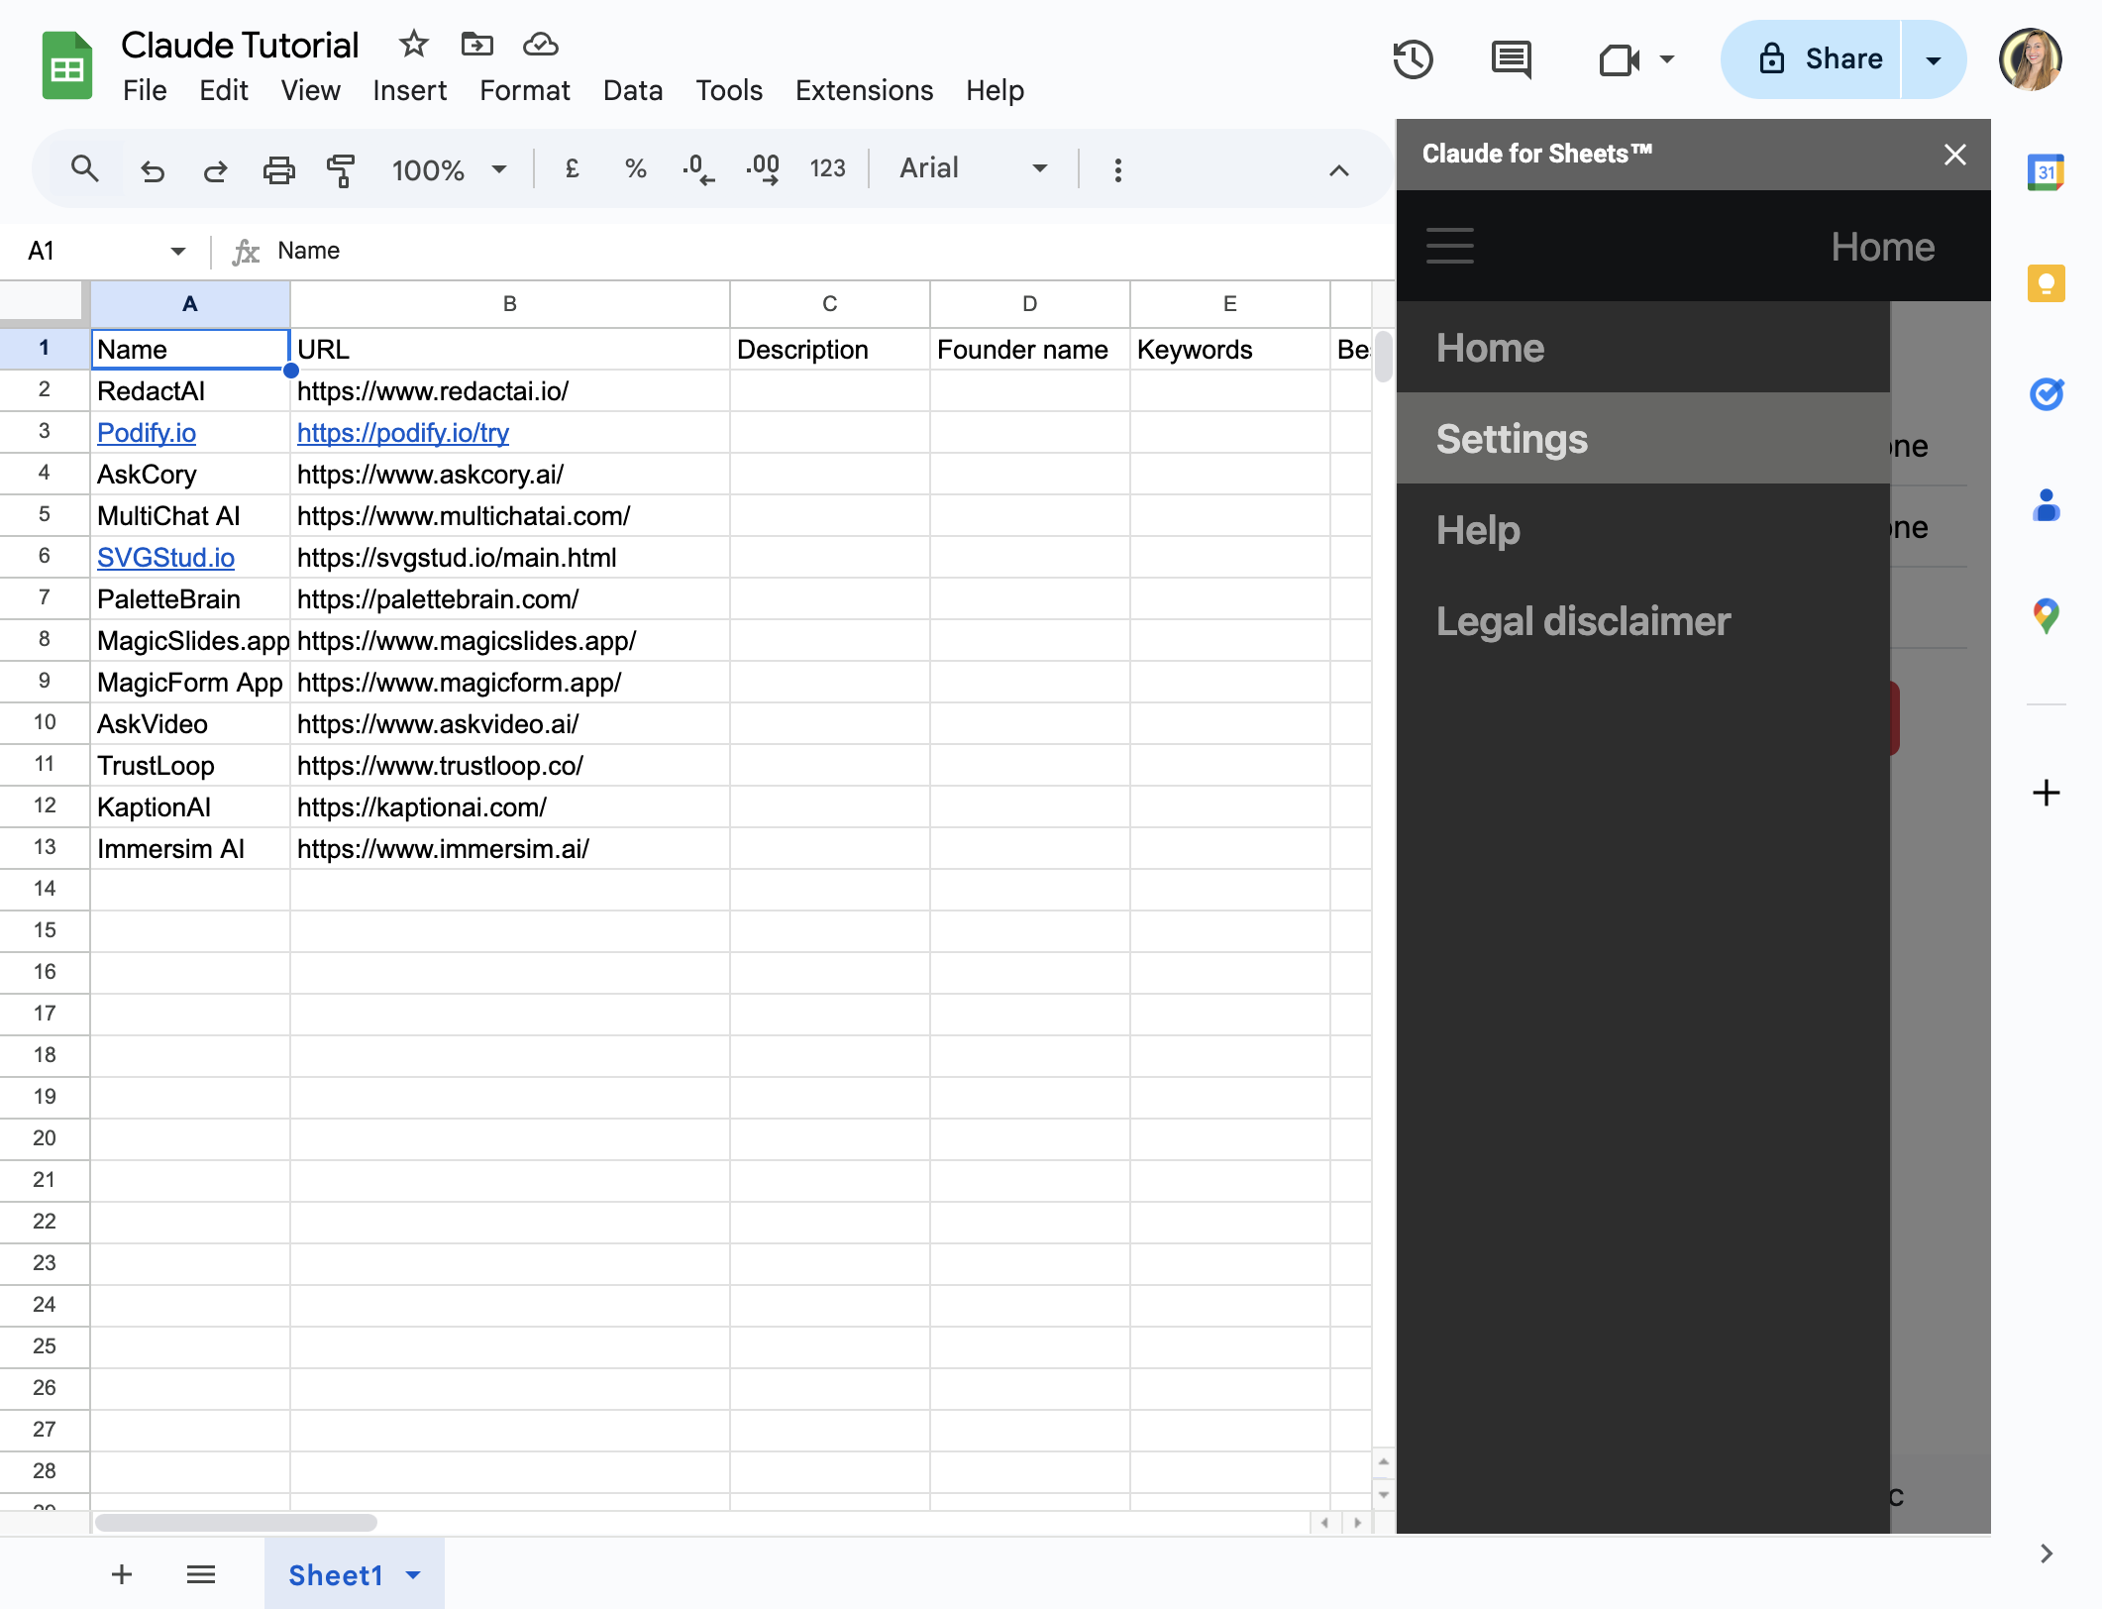Collapse the toolbar with up chevron
This screenshot has width=2102, height=1609.
tap(1338, 170)
